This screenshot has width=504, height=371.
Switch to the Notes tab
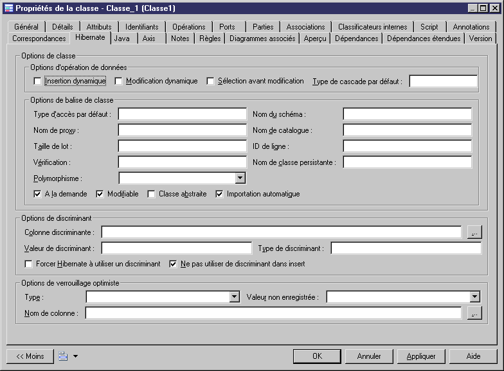pyautogui.click(x=180, y=39)
